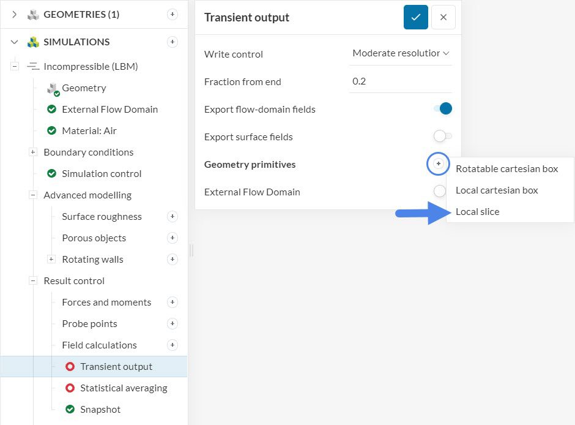Open the Write control dropdown
The height and width of the screenshot is (425, 575).
tap(401, 53)
